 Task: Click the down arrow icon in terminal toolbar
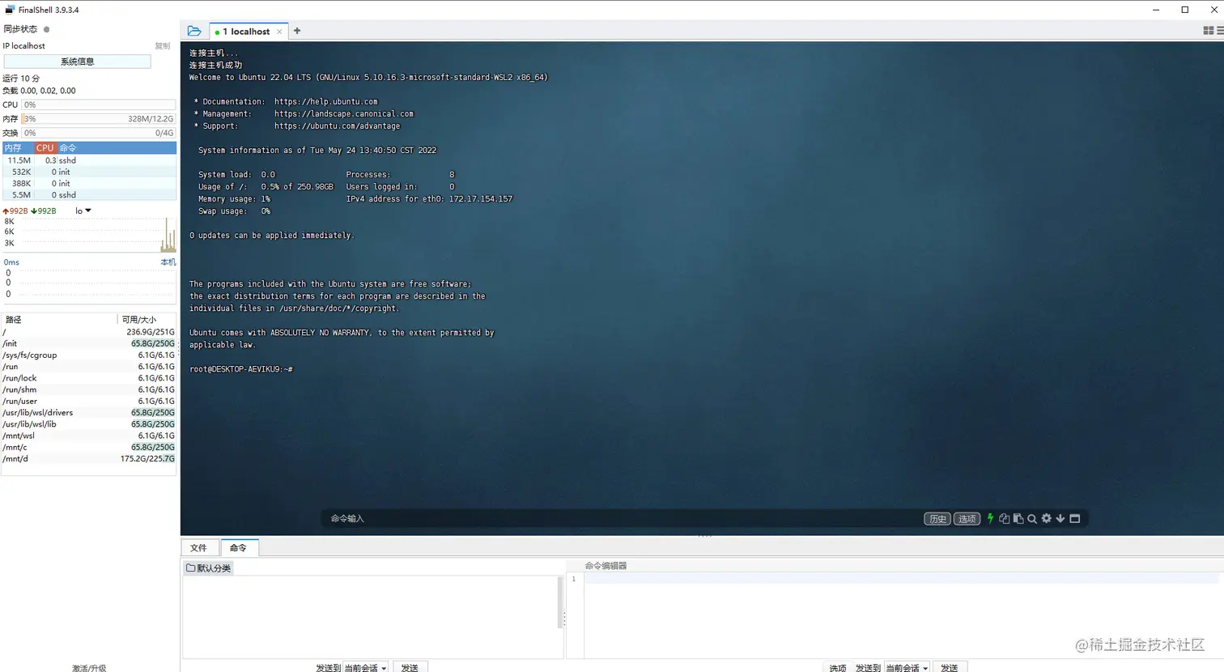click(x=1060, y=518)
